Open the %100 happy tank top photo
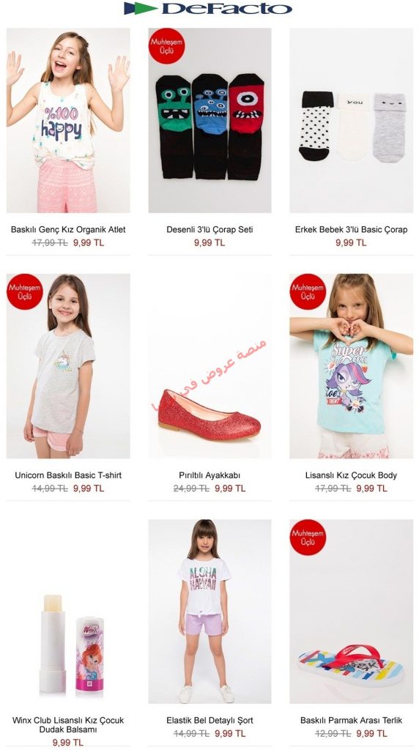419x750 pixels. (68, 121)
